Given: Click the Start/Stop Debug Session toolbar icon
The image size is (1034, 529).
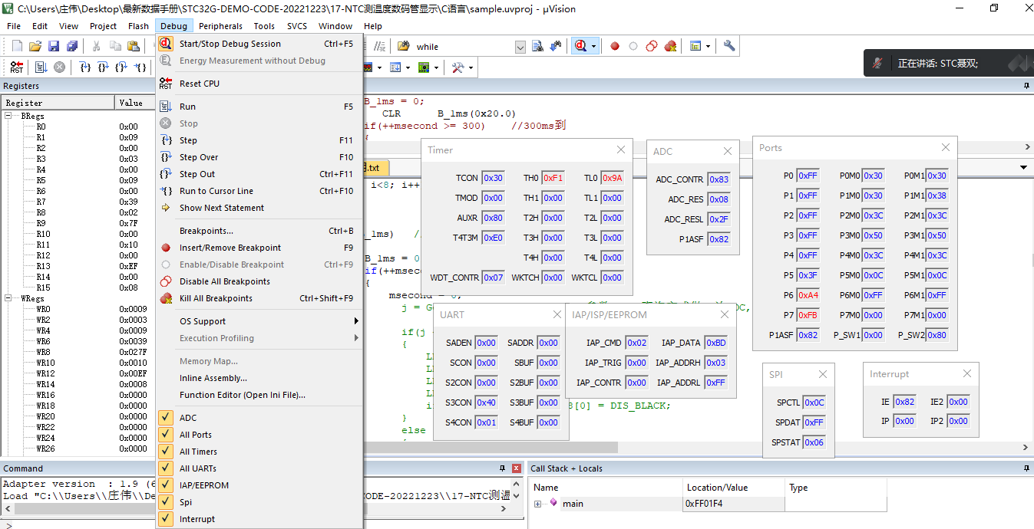Looking at the screenshot, I should point(581,46).
